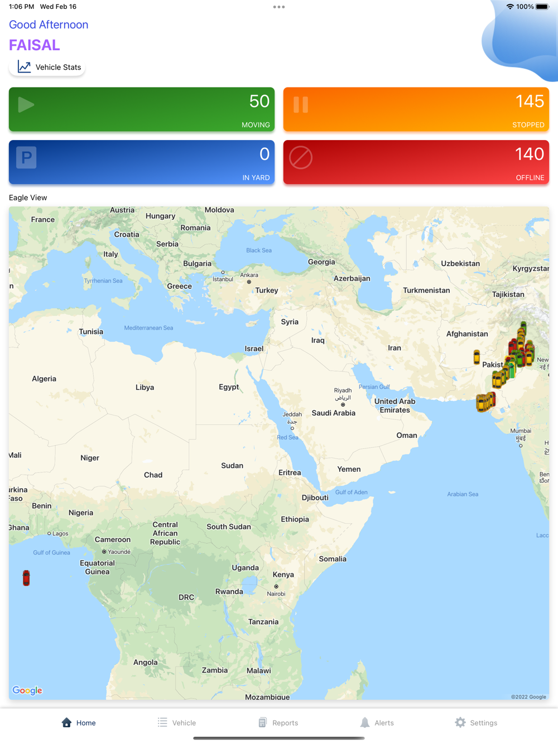Switch to the Settings tab
The image size is (558, 744).
click(476, 723)
